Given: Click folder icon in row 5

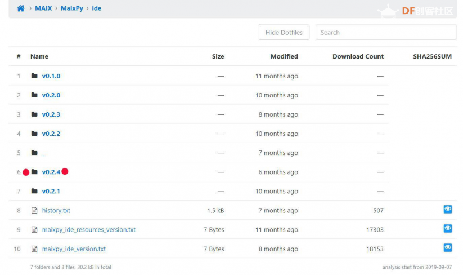Looking at the screenshot, I should (x=34, y=153).
